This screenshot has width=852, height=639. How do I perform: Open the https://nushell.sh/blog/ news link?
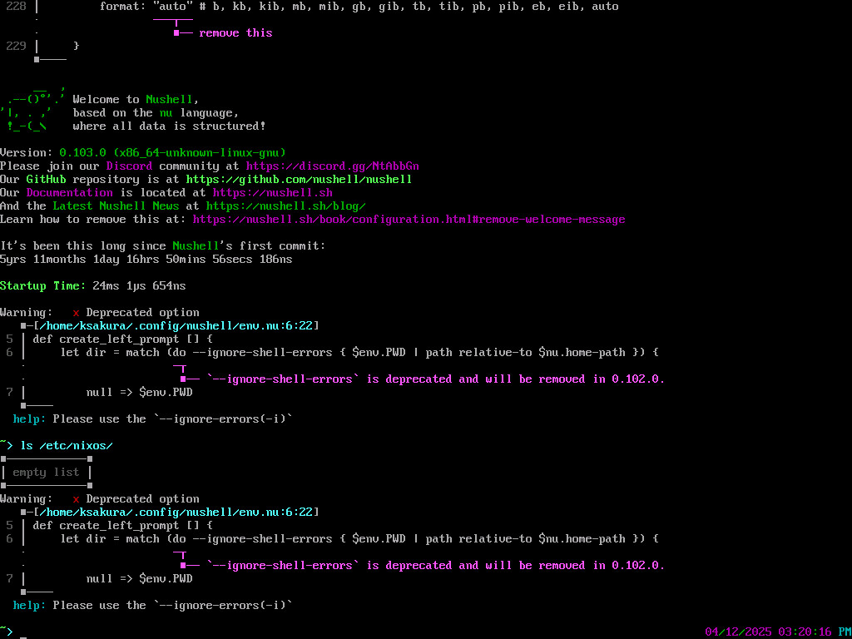pos(286,206)
